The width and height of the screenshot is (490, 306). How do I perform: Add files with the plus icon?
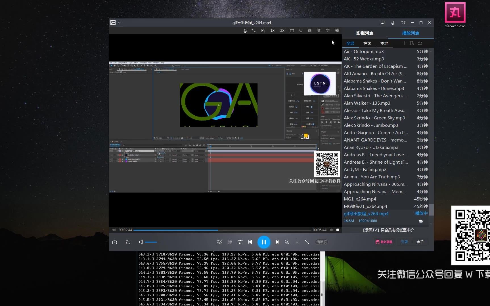pos(405,43)
